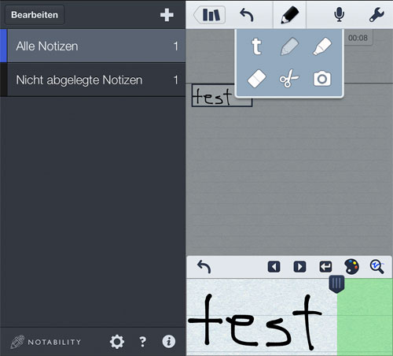
Task: Move the zoom window left
Action: (x=274, y=267)
